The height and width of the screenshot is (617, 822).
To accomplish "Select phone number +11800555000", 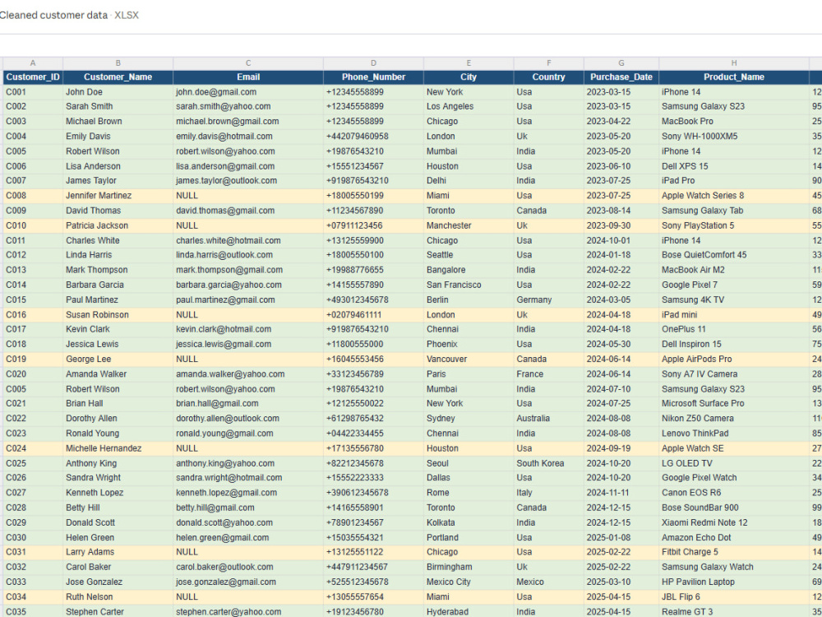I will pos(373,344).
